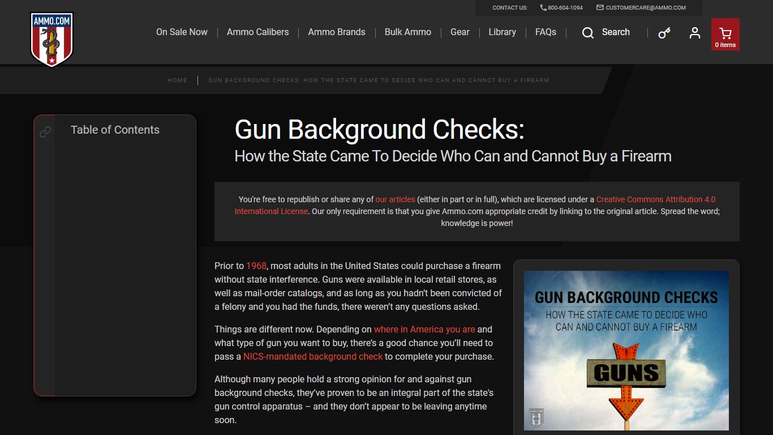This screenshot has width=773, height=435.
Task: Email CUSTOMERCARE@AMMO.COM
Action: 646,8
